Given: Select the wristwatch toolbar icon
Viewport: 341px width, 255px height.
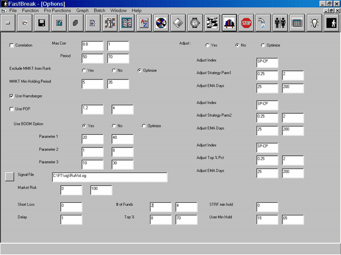Looking at the screenshot, I should pyautogui.click(x=195, y=23).
